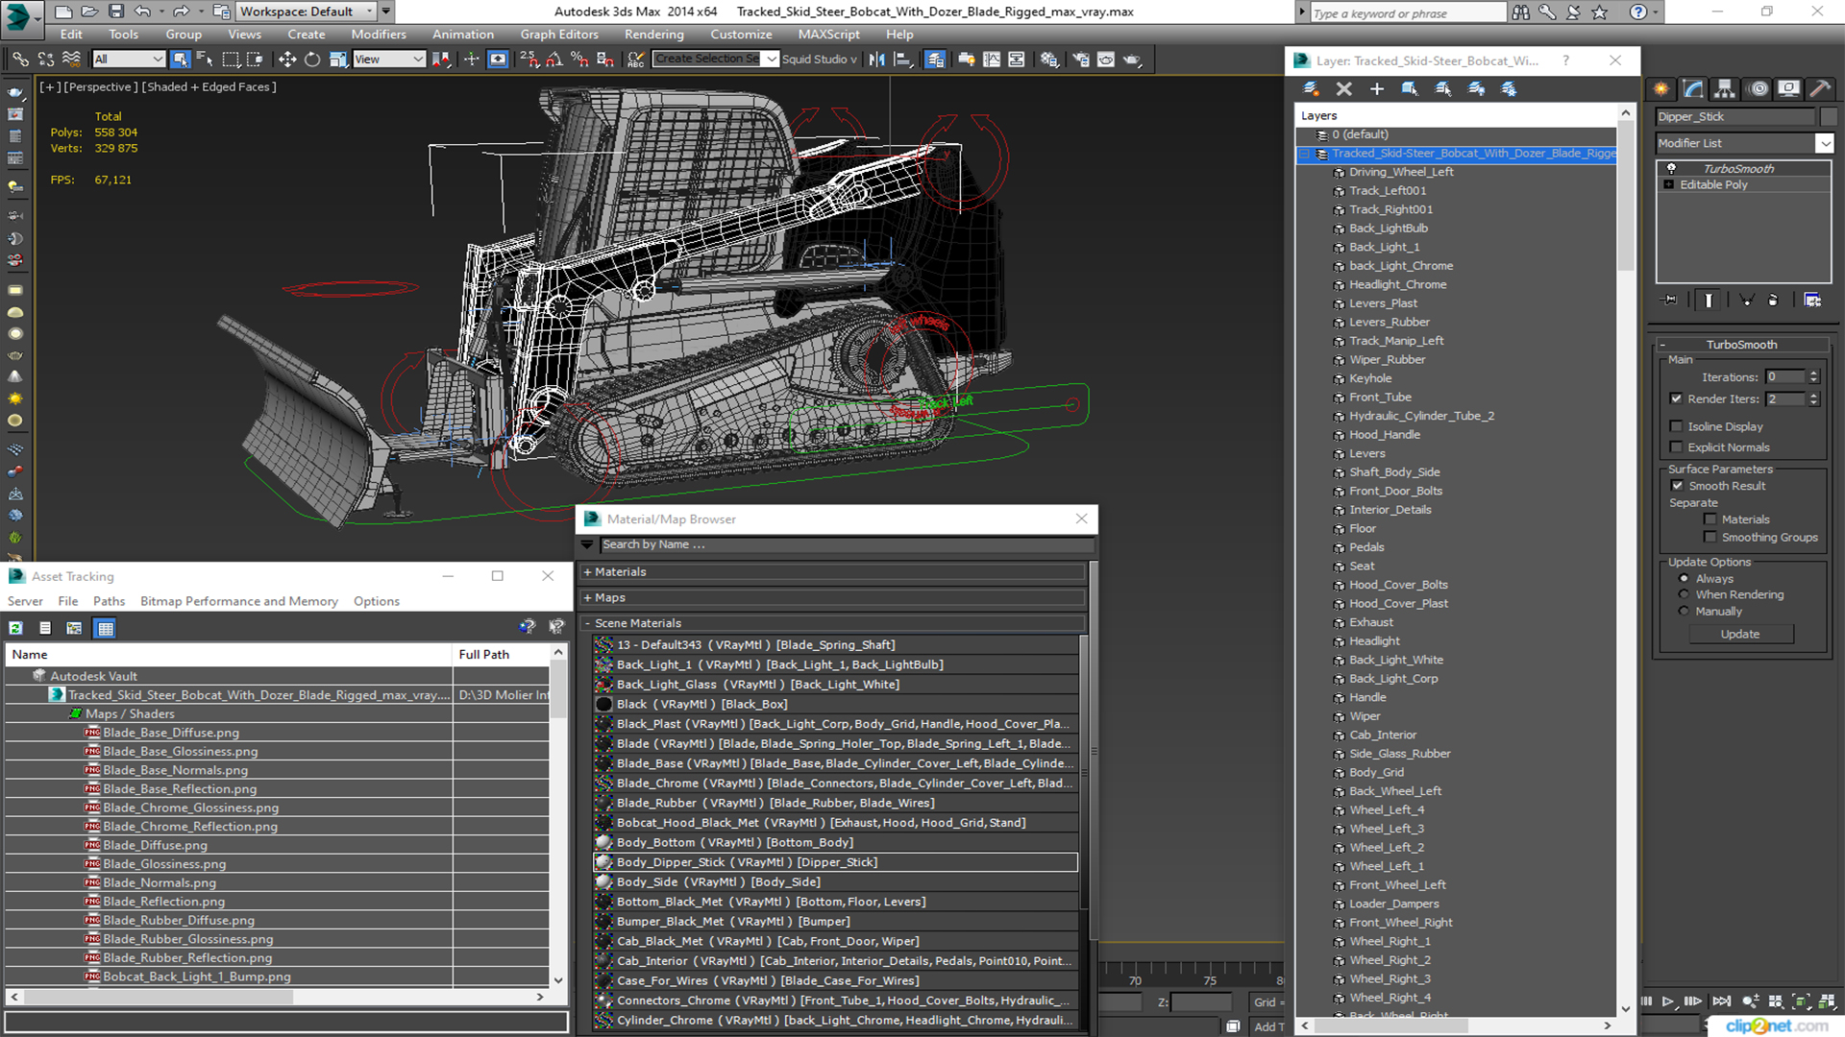The height and width of the screenshot is (1037, 1845).
Task: Expand the Maps group in browser
Action: tap(588, 598)
